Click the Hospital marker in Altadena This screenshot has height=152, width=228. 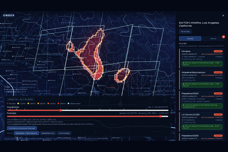point(7,51)
